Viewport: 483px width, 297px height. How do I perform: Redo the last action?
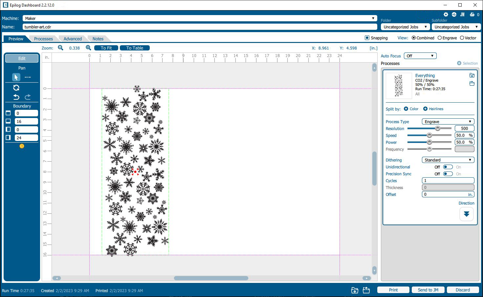tap(28, 97)
